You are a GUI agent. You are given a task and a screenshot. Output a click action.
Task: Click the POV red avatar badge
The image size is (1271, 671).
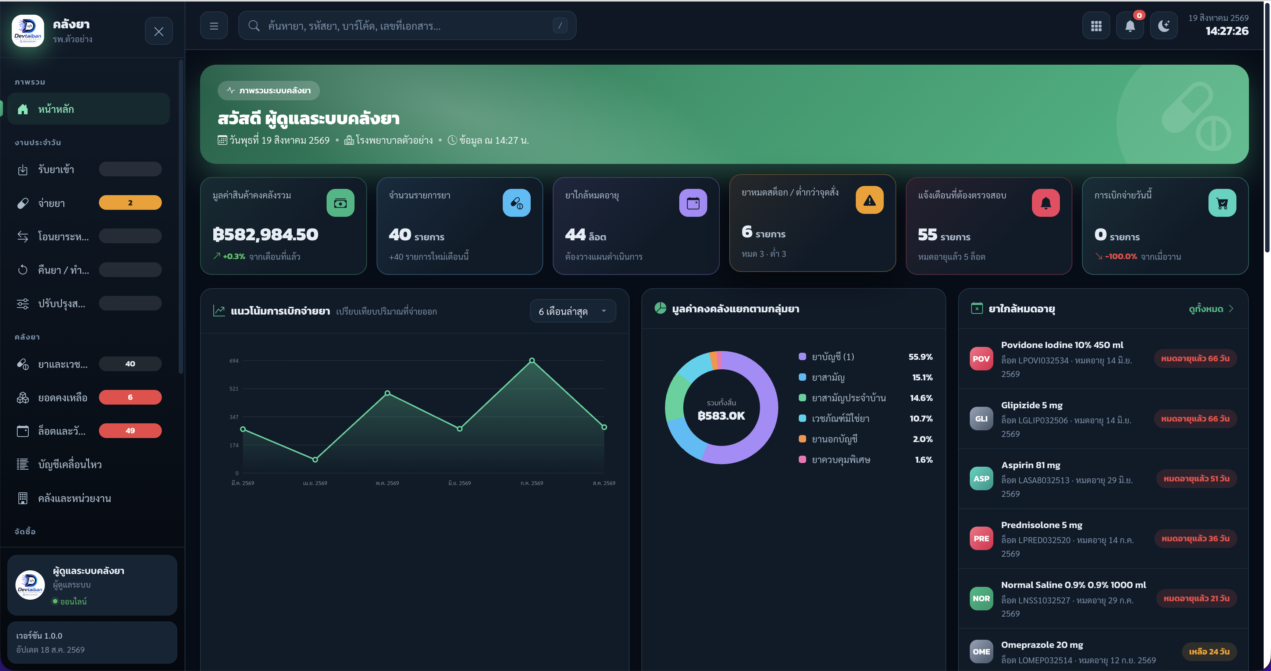click(981, 359)
